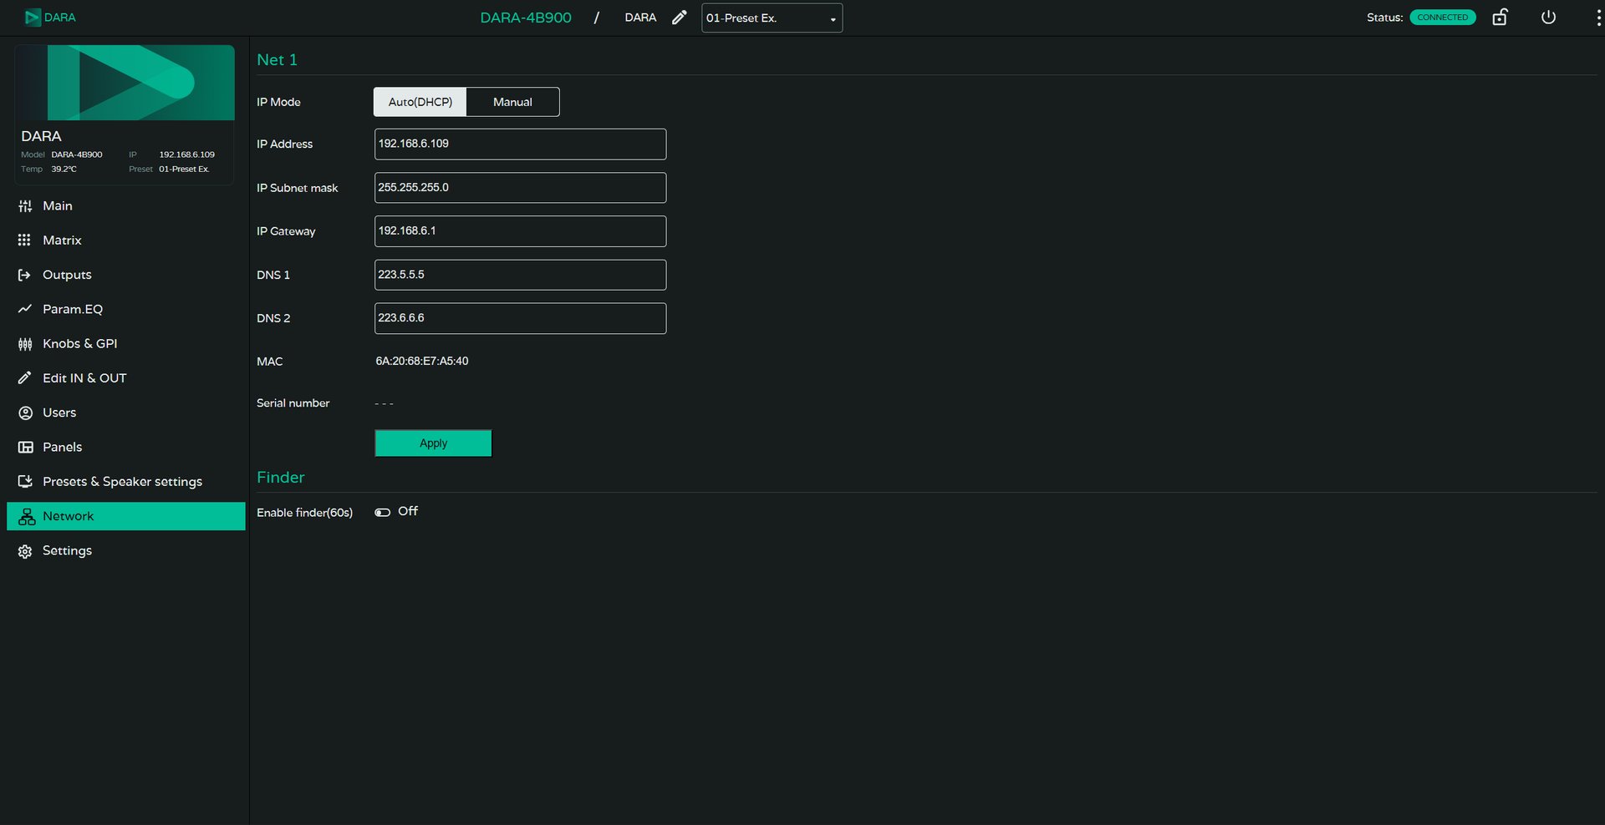
Task: Click the DNS 2 input field
Action: pos(520,318)
